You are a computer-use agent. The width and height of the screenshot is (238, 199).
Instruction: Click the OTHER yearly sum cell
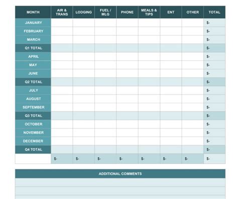click(x=193, y=159)
